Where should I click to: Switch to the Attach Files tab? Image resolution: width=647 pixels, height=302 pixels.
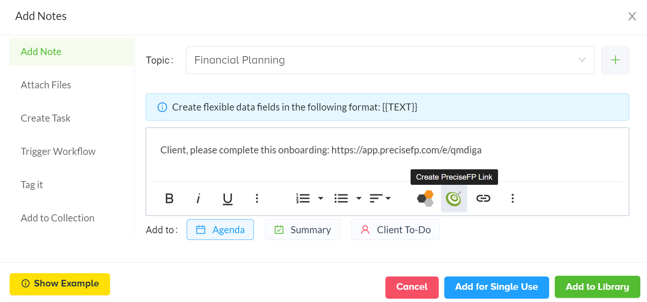(x=46, y=85)
